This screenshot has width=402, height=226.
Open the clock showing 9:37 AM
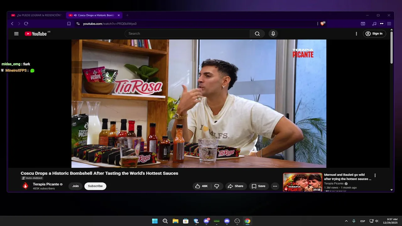click(390, 221)
